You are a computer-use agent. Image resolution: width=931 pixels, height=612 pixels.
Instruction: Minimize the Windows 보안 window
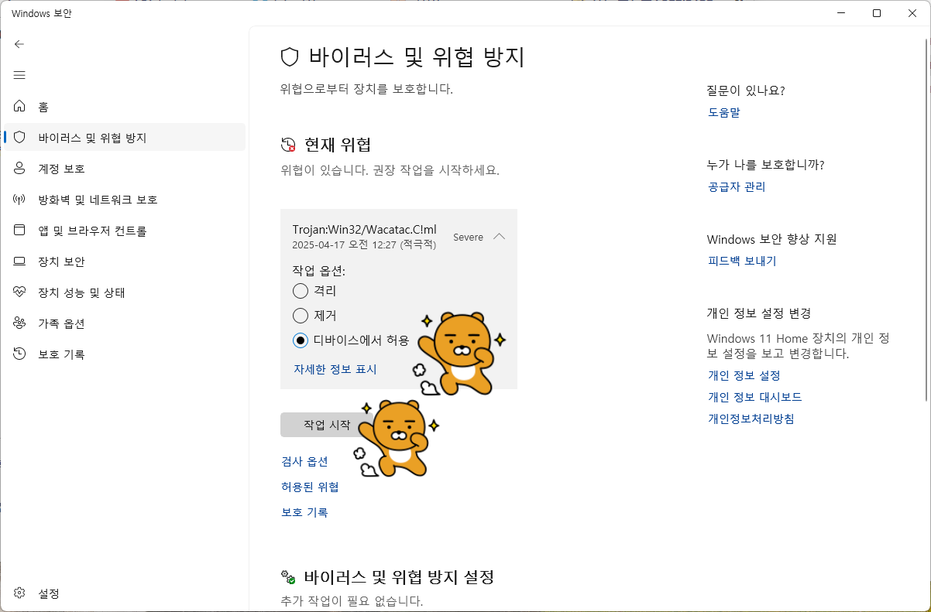point(842,13)
